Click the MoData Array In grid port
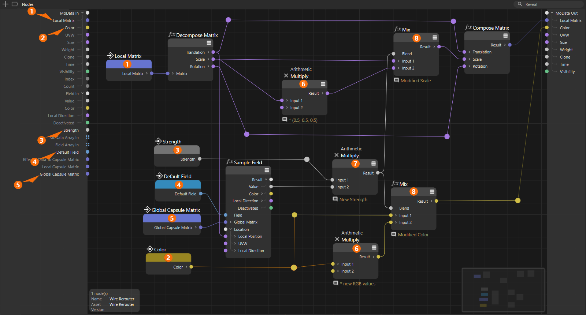586x315 pixels. coord(88,137)
